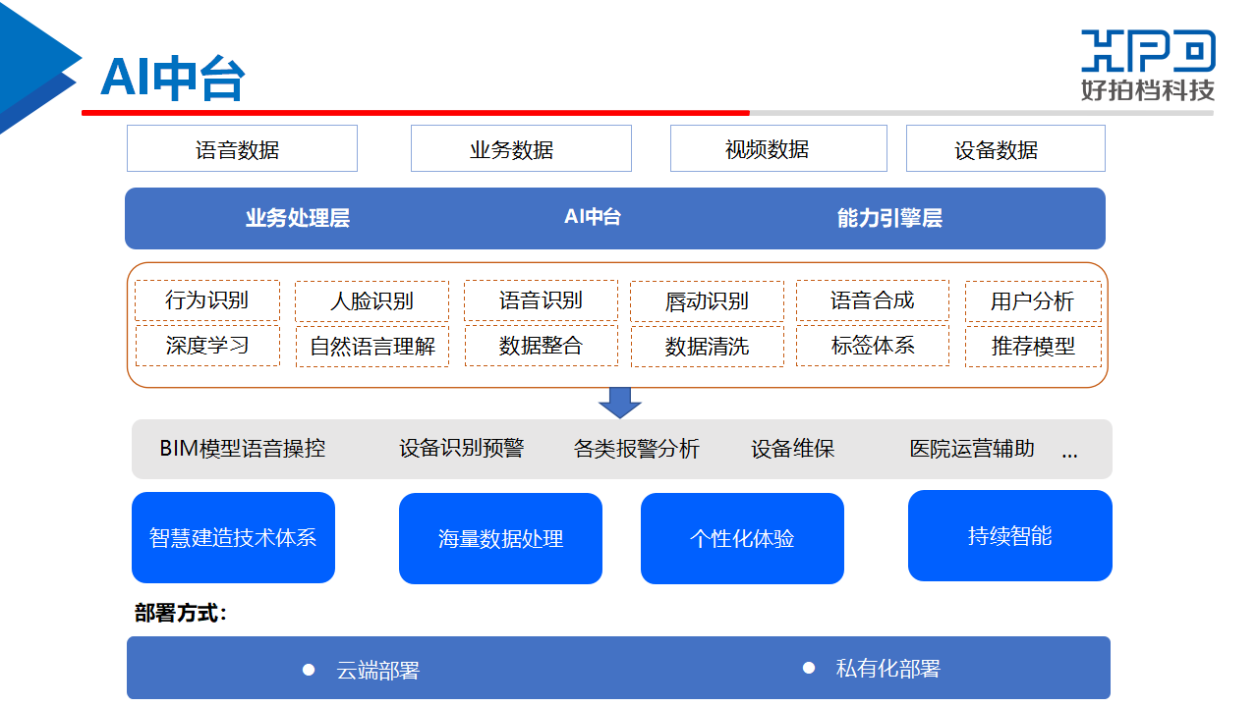Click the blue down arrow icon
The width and height of the screenshot is (1258, 707).
click(620, 402)
